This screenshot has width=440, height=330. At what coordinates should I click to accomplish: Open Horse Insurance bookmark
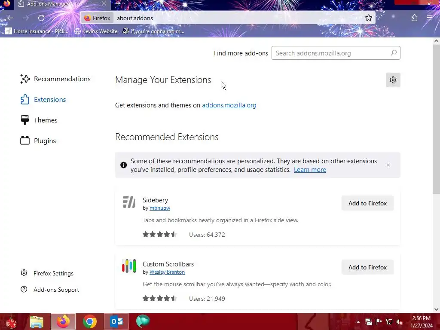point(37,31)
